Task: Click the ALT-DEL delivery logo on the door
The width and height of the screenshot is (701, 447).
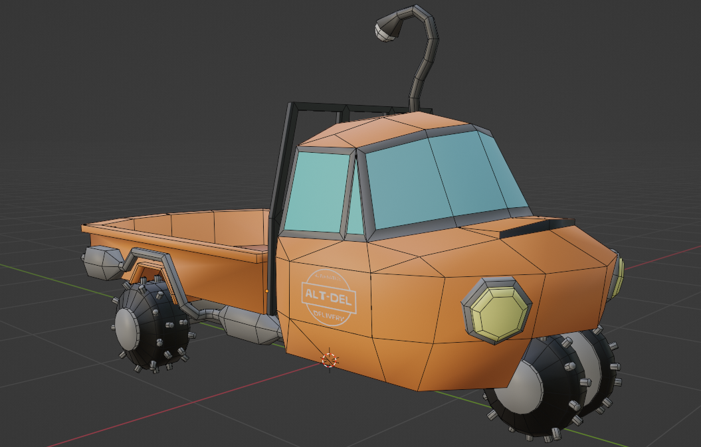Action: [329, 297]
